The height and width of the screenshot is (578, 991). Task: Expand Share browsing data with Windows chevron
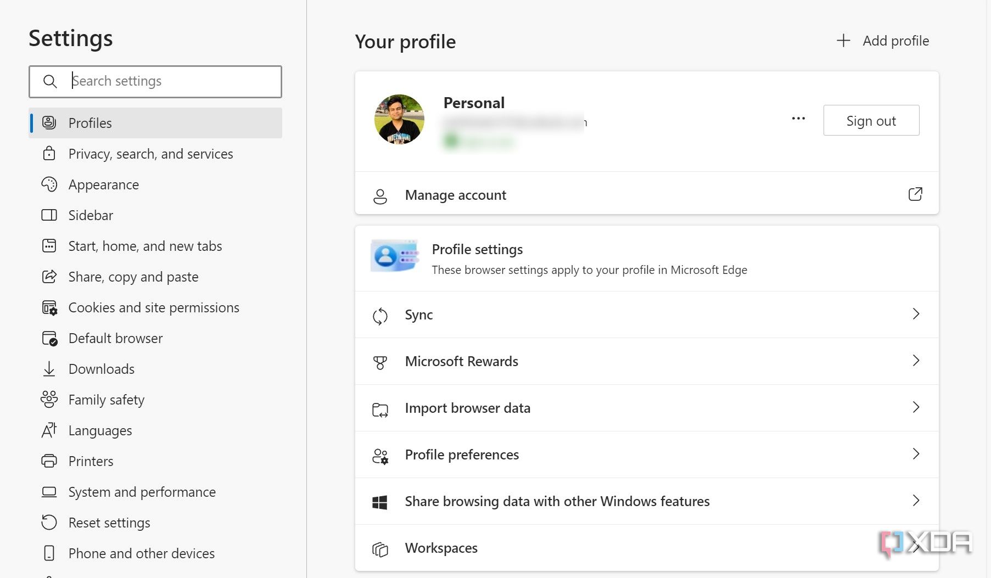pos(916,500)
